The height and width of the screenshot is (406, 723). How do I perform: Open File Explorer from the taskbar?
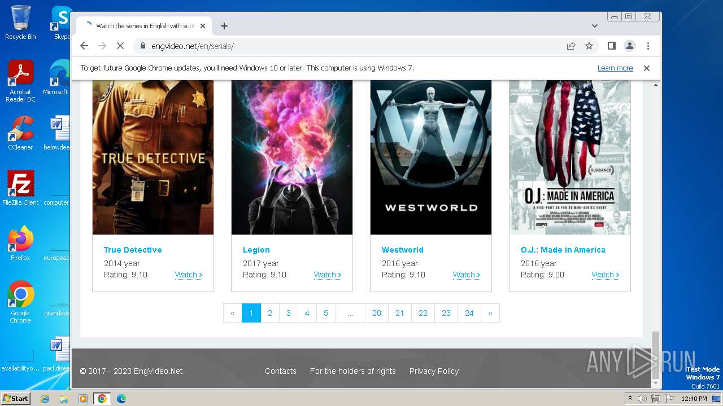(x=64, y=399)
